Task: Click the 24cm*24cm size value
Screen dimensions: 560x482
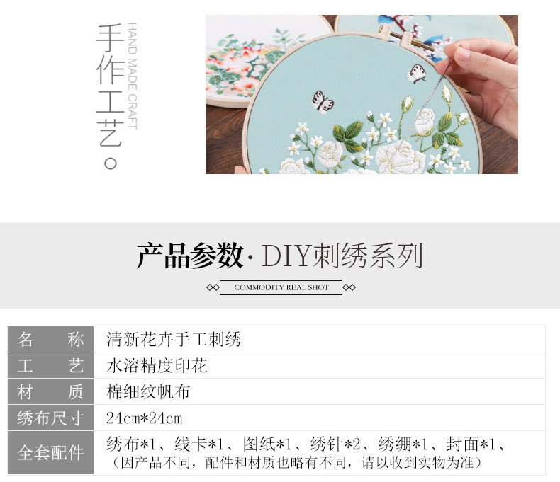Action: [145, 418]
